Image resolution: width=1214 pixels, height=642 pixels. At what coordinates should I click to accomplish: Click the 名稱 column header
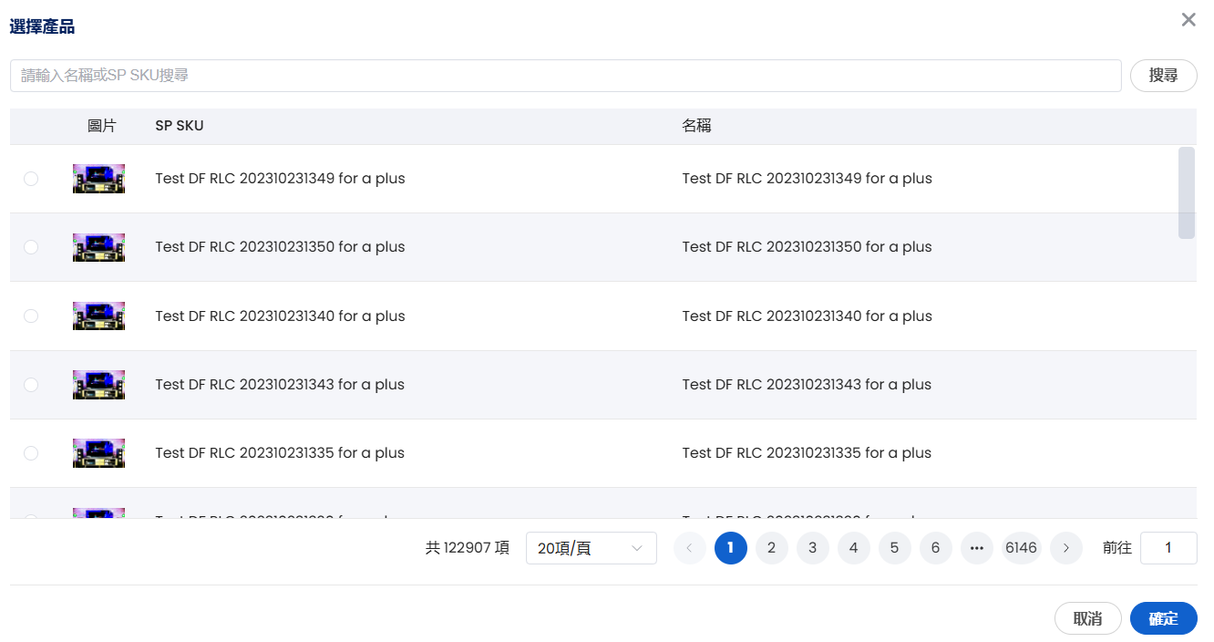[696, 126]
